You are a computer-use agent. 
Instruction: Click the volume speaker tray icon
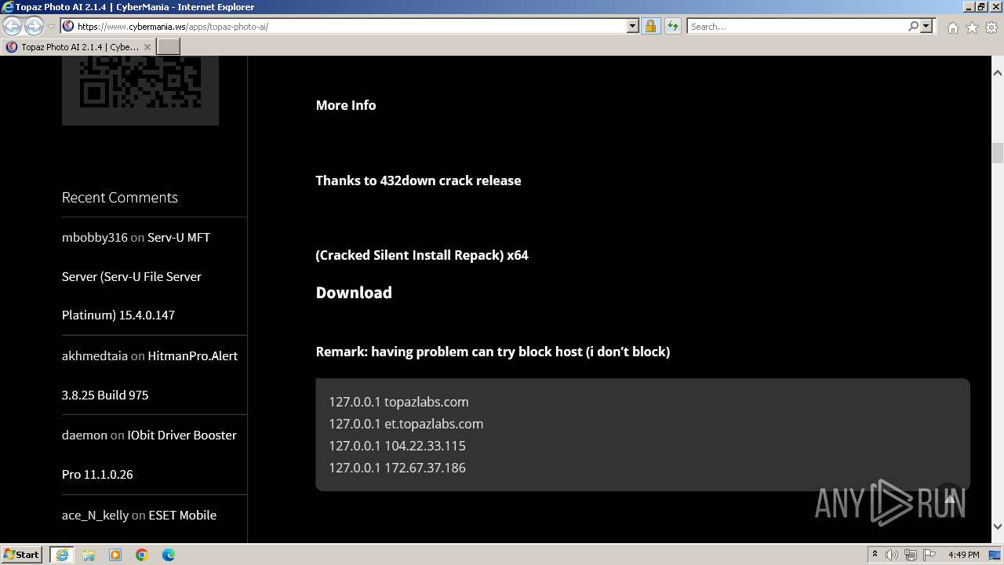(892, 555)
